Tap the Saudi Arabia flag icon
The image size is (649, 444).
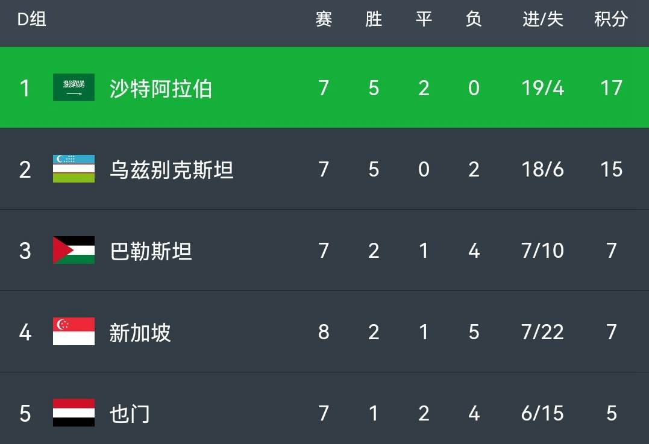coord(74,87)
